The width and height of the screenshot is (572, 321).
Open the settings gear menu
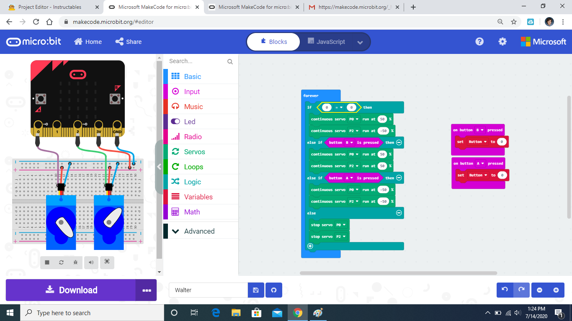click(502, 41)
